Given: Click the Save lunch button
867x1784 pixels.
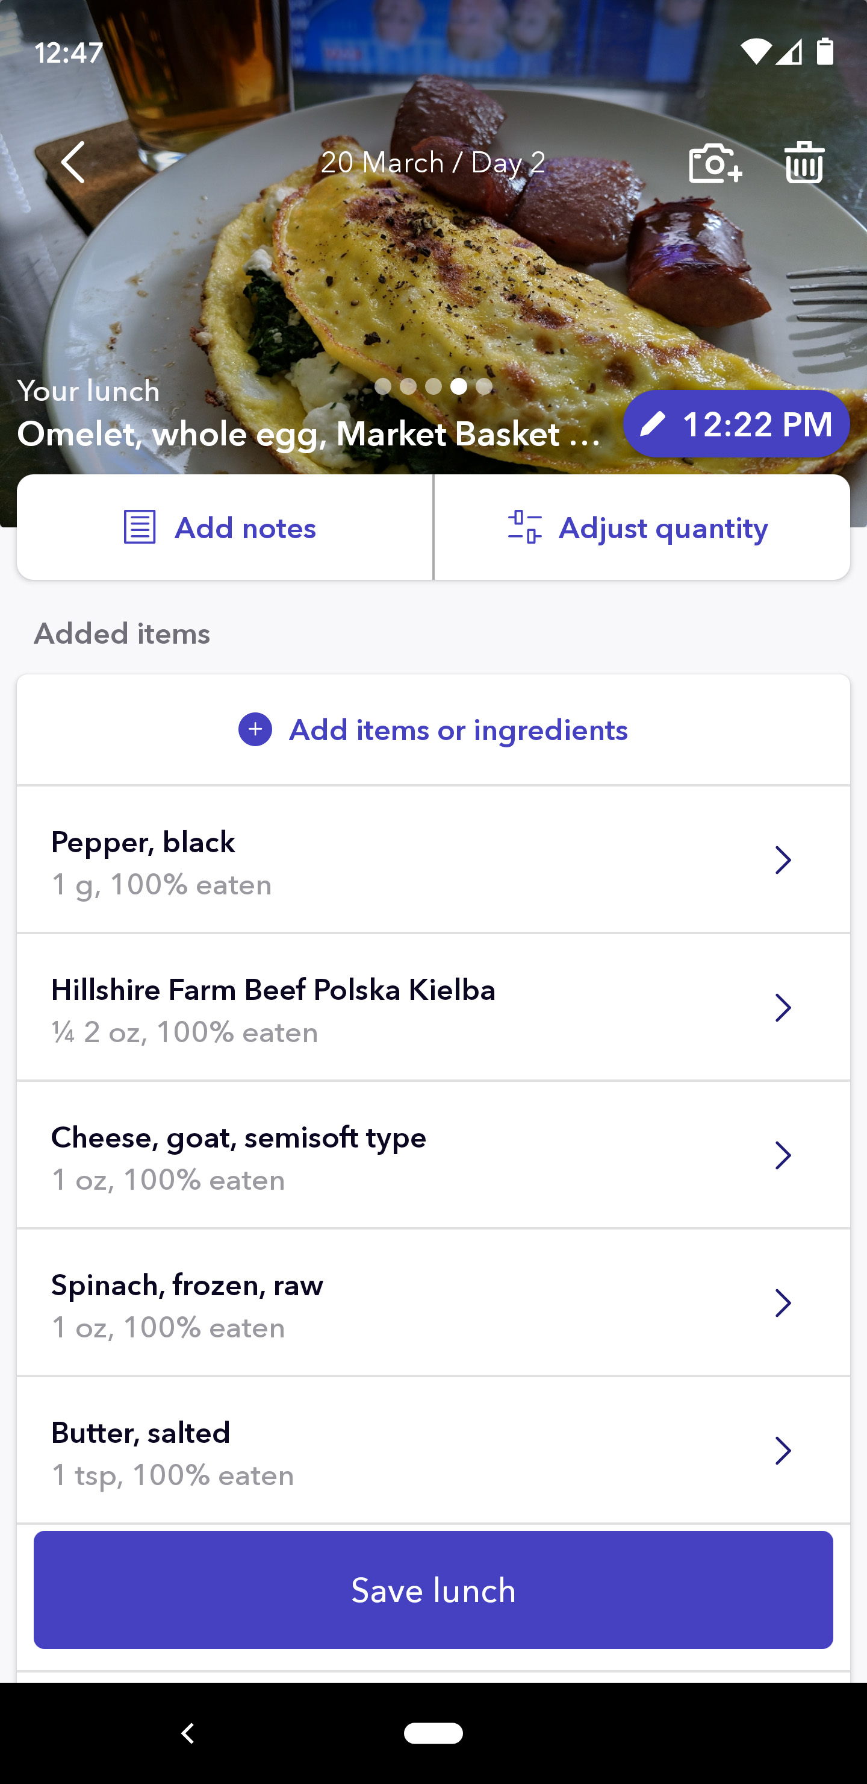Looking at the screenshot, I should (433, 1590).
